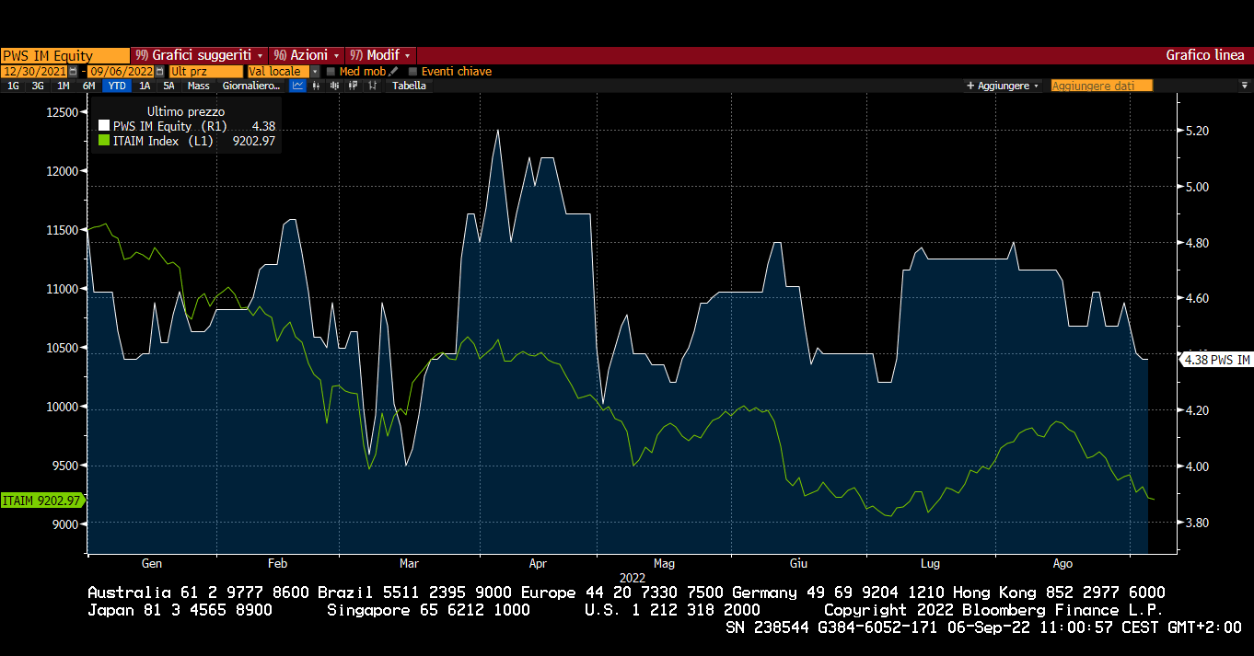This screenshot has height=656, width=1254.
Task: Select the Mass time range tab
Action: click(x=198, y=86)
